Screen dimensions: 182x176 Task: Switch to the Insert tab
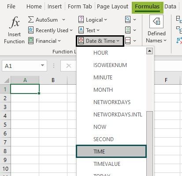pyautogui.click(x=55, y=7)
